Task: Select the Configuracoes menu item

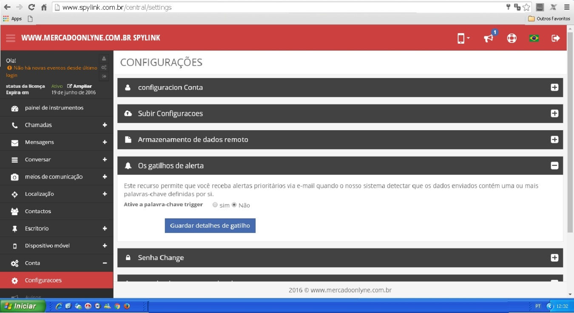Action: [57, 280]
